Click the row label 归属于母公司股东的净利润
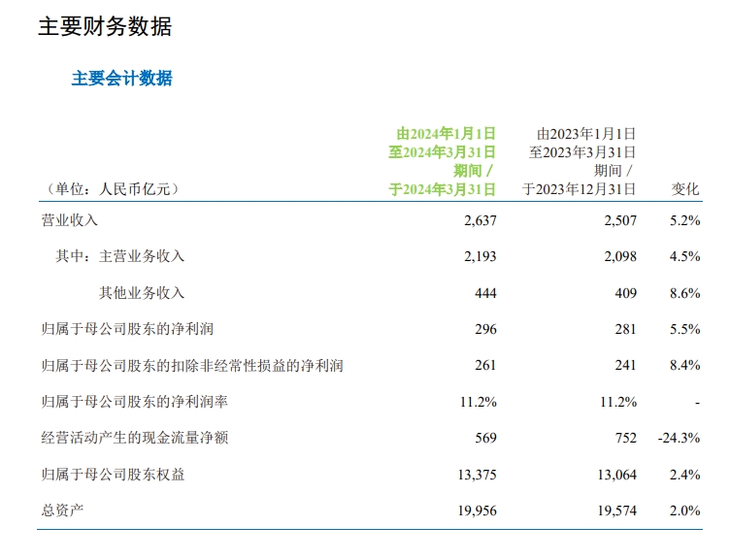Image resolution: width=730 pixels, height=560 pixels. coord(127,329)
